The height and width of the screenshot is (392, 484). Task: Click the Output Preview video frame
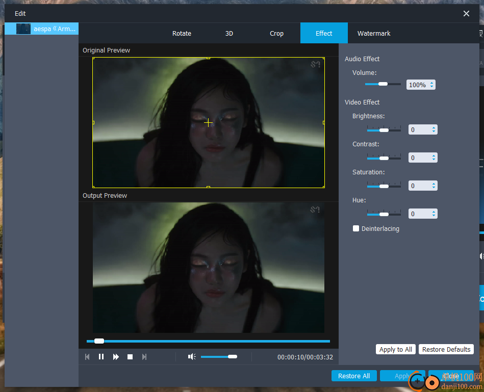[x=209, y=268]
